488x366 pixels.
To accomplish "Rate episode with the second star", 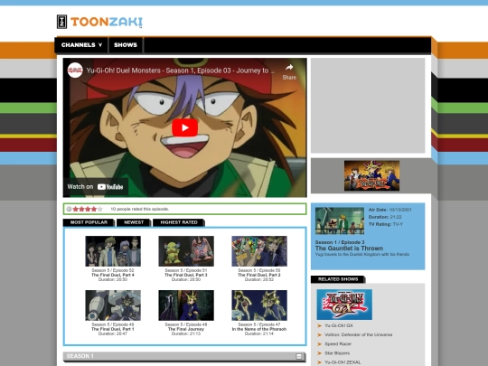I will point(81,209).
